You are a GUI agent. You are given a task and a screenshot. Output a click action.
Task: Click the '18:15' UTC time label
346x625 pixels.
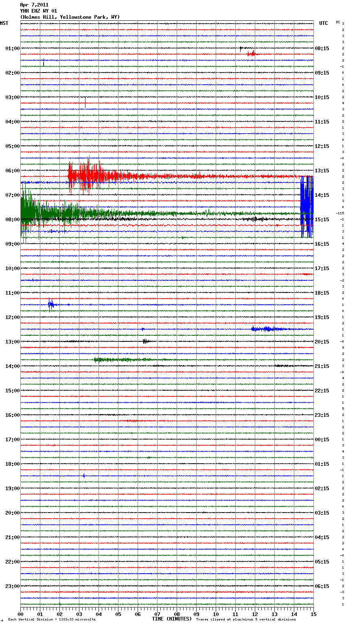(x=322, y=293)
